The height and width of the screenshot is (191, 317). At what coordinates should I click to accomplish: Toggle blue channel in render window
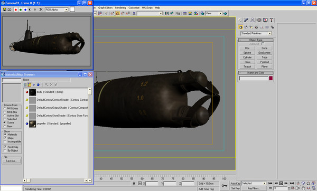[x=25, y=9]
